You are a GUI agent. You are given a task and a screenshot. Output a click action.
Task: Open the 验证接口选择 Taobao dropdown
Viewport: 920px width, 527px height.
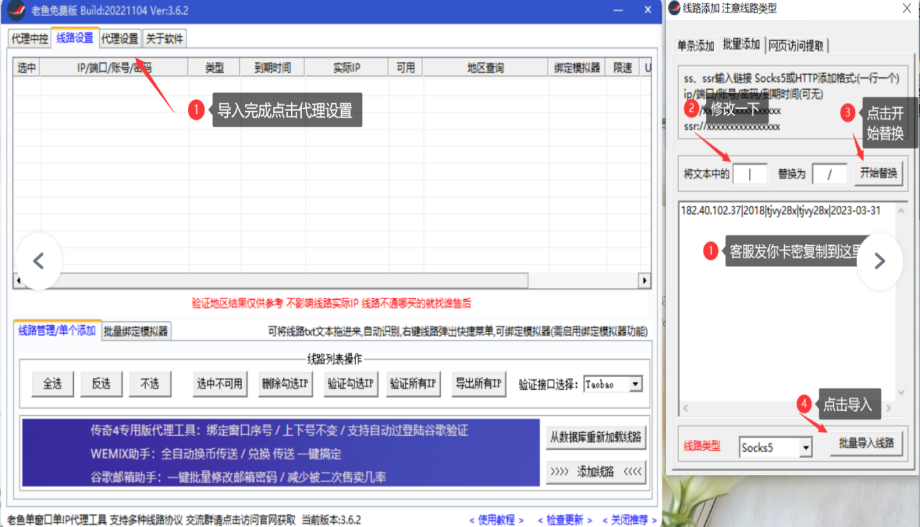(636, 384)
